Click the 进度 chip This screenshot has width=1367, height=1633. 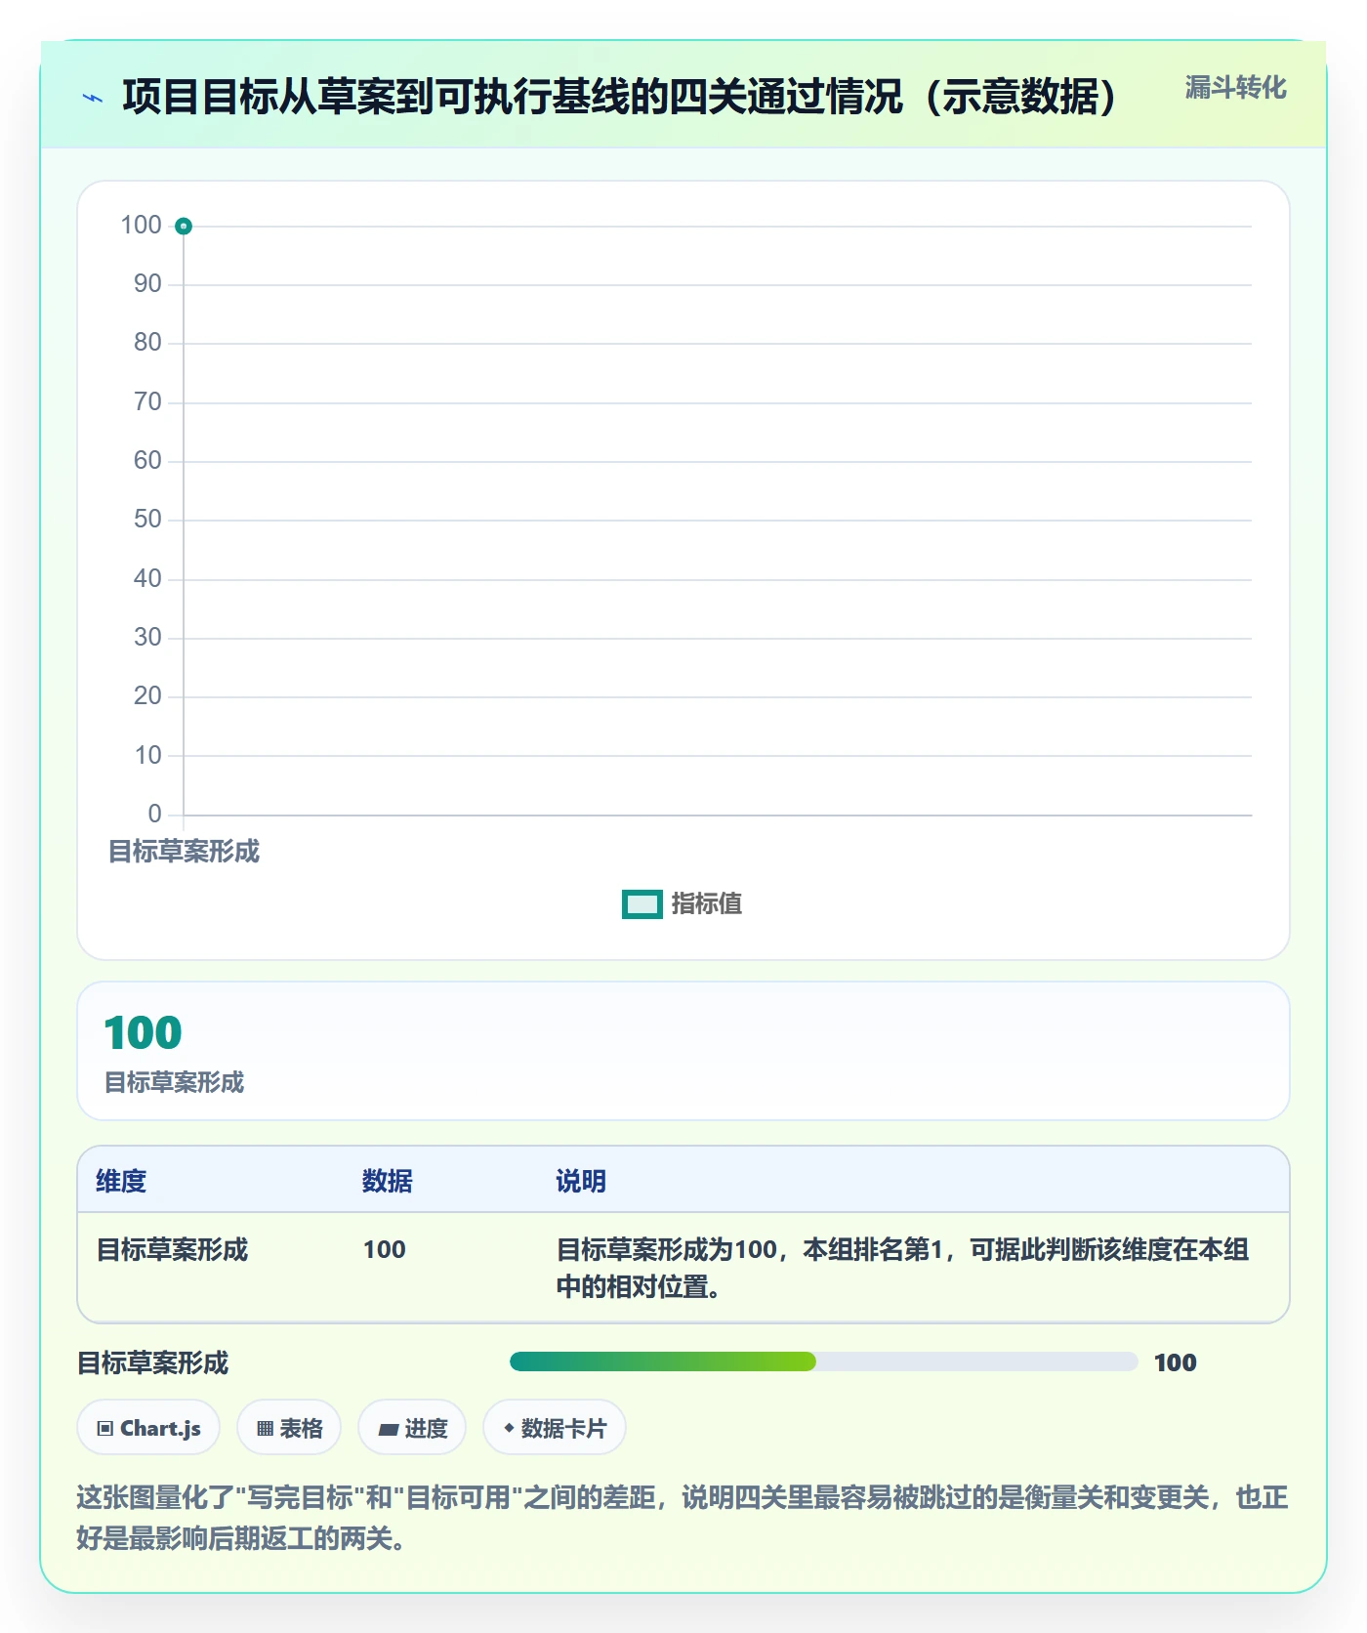click(412, 1428)
